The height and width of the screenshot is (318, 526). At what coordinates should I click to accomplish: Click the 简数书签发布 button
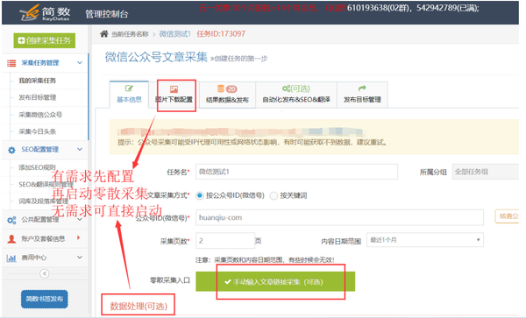[45, 299]
